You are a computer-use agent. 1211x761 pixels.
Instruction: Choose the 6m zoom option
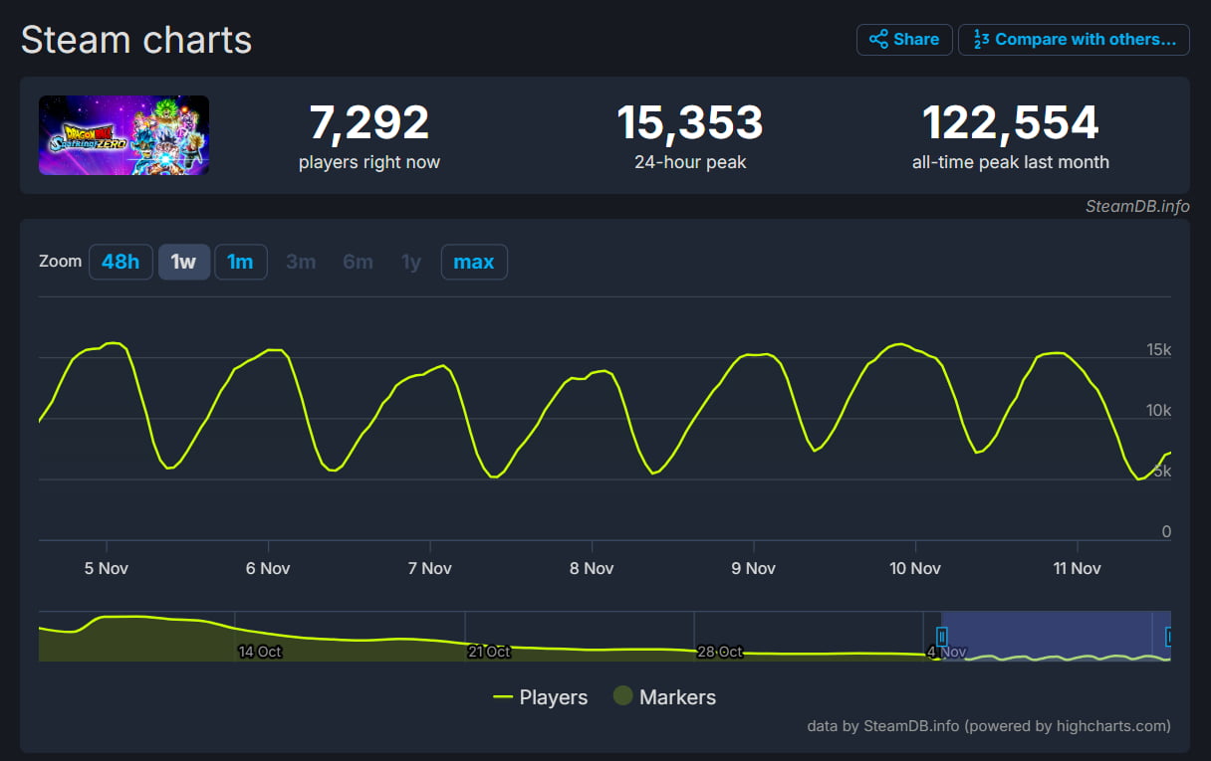pyautogui.click(x=358, y=262)
